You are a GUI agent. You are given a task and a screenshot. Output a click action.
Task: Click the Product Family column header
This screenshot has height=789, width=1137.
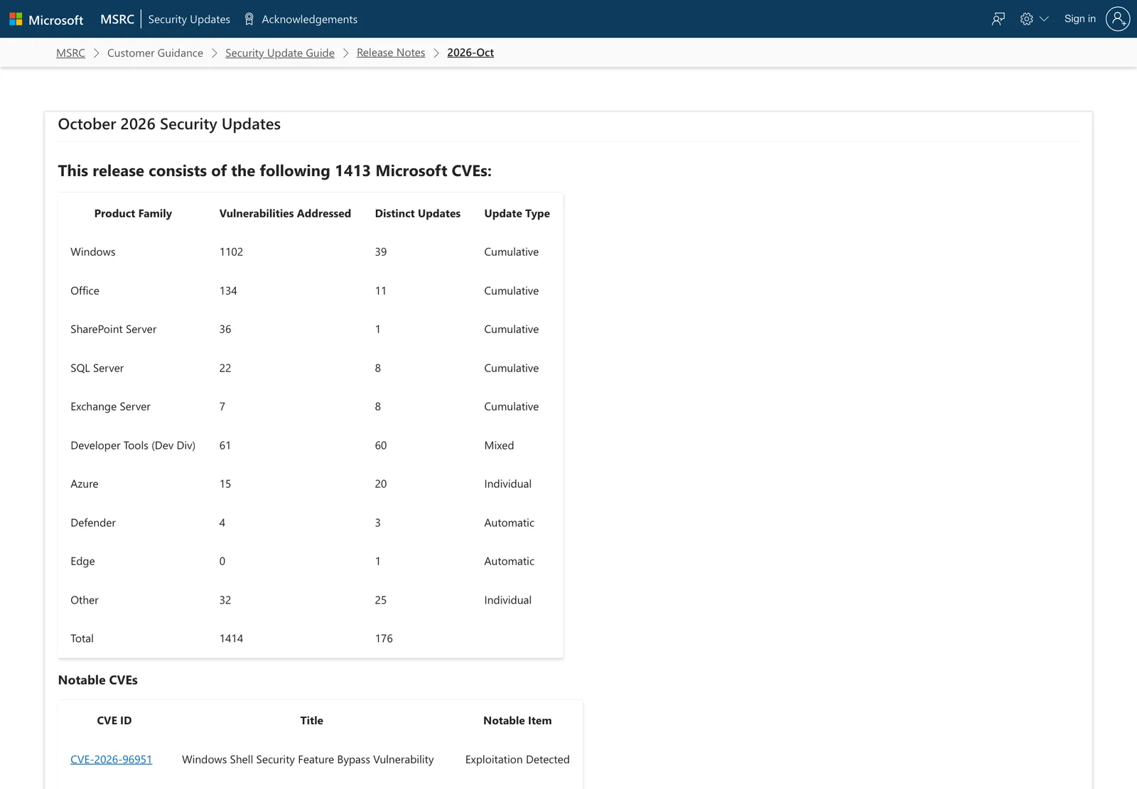click(133, 213)
